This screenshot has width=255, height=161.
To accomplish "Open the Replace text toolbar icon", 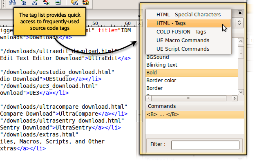I will (x=46, y=2).
